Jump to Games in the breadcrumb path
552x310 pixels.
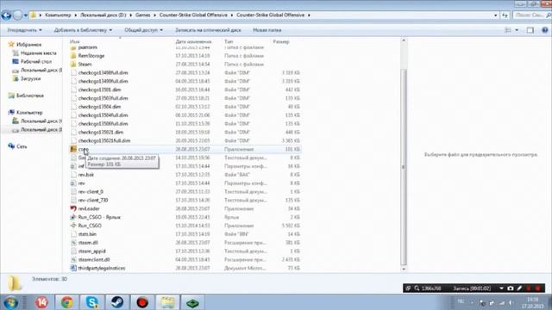click(143, 15)
